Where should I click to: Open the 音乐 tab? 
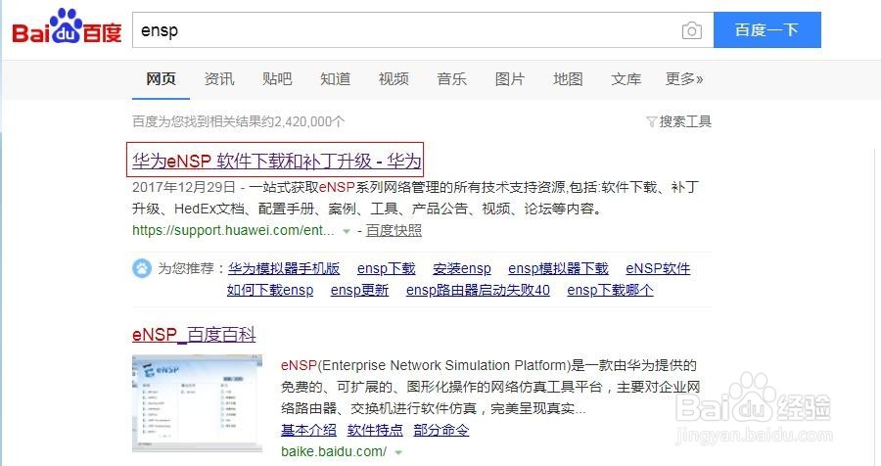451,78
